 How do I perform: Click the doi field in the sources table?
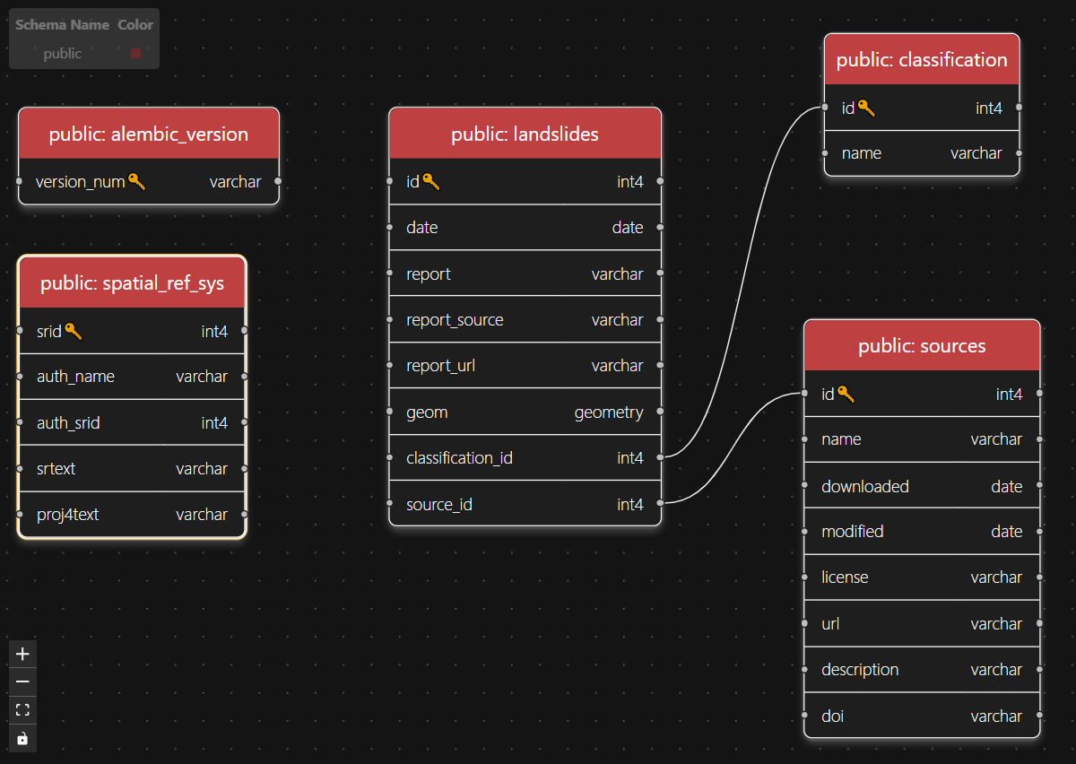[921, 716]
